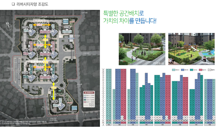The width and height of the screenshot is (216, 127).
Task: Open the 어린이놀이터 playground rendering
Action: pos(191,49)
